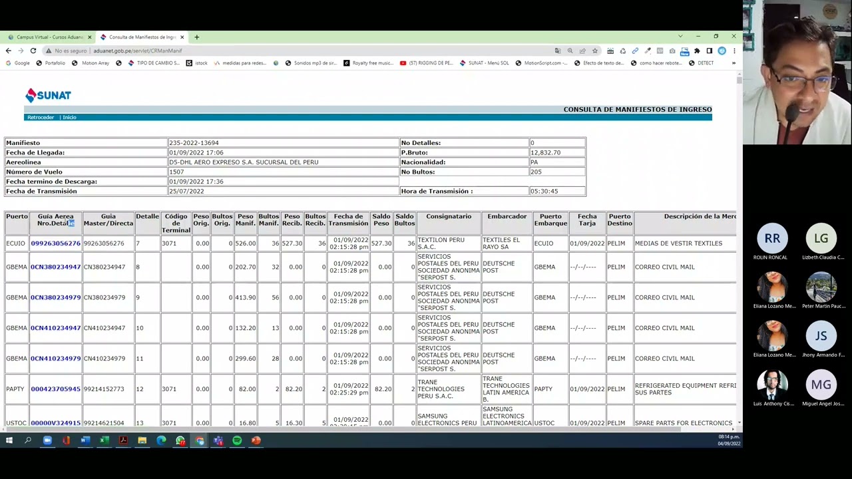
Task: Open the Chrome profile avatar
Action: [722, 51]
